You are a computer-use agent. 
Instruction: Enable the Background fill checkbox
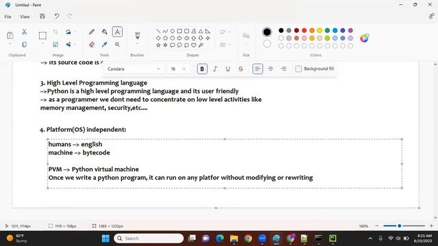click(x=298, y=69)
